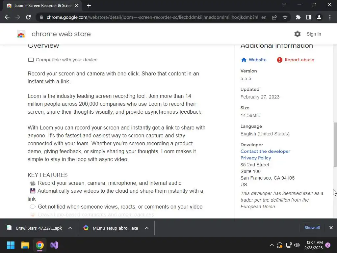337x253 pixels.
Task: Open the Chrome profile menu
Action: (x=319, y=17)
